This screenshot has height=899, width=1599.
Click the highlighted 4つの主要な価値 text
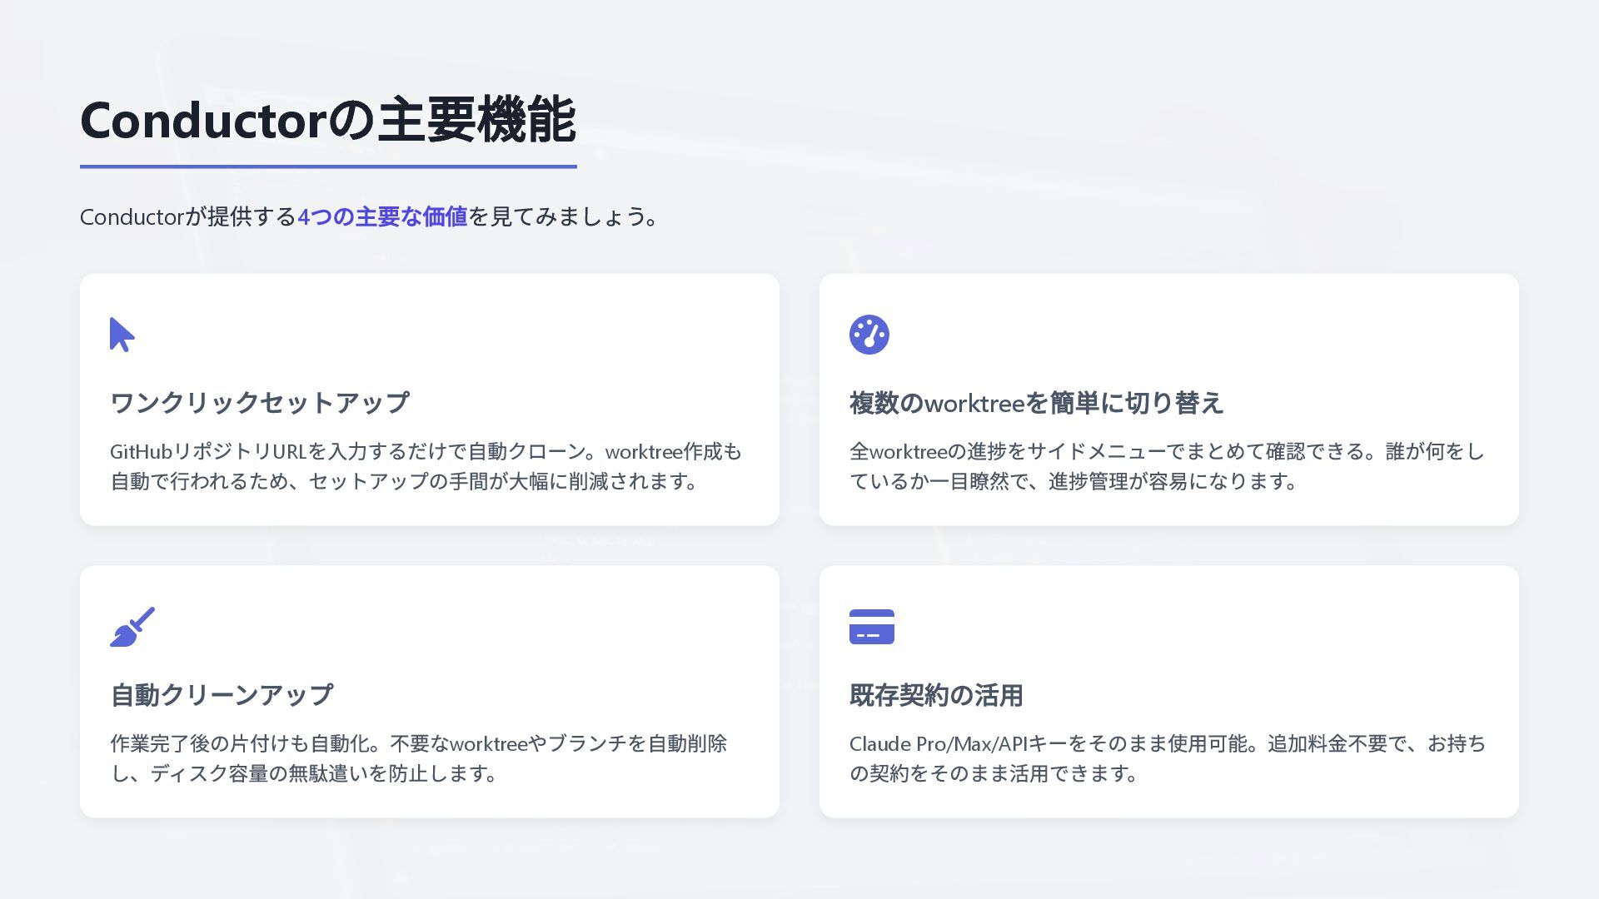tap(382, 217)
